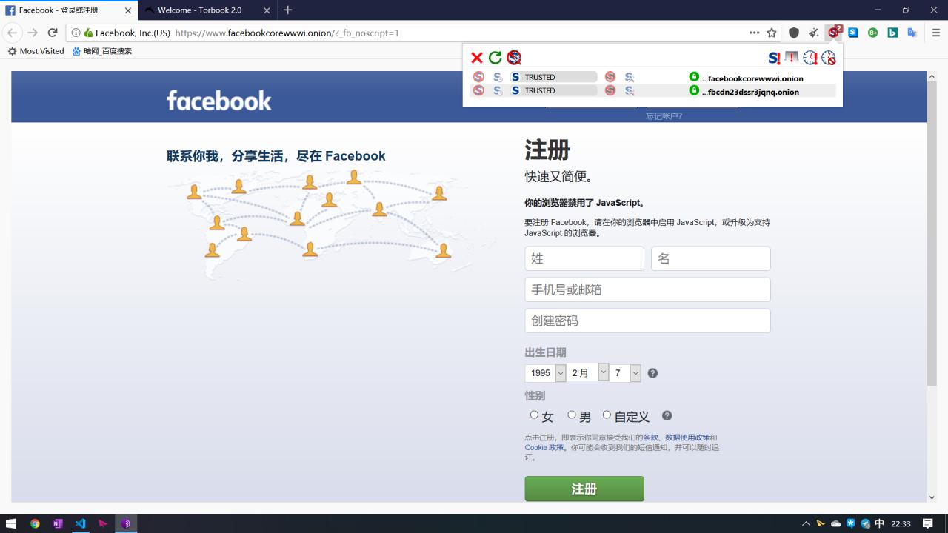
Task: Go back to the previous page
Action: pos(13,33)
